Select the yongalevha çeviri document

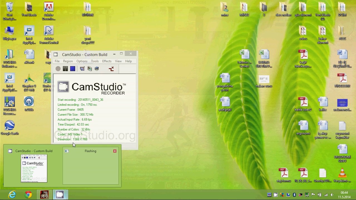coord(225,82)
